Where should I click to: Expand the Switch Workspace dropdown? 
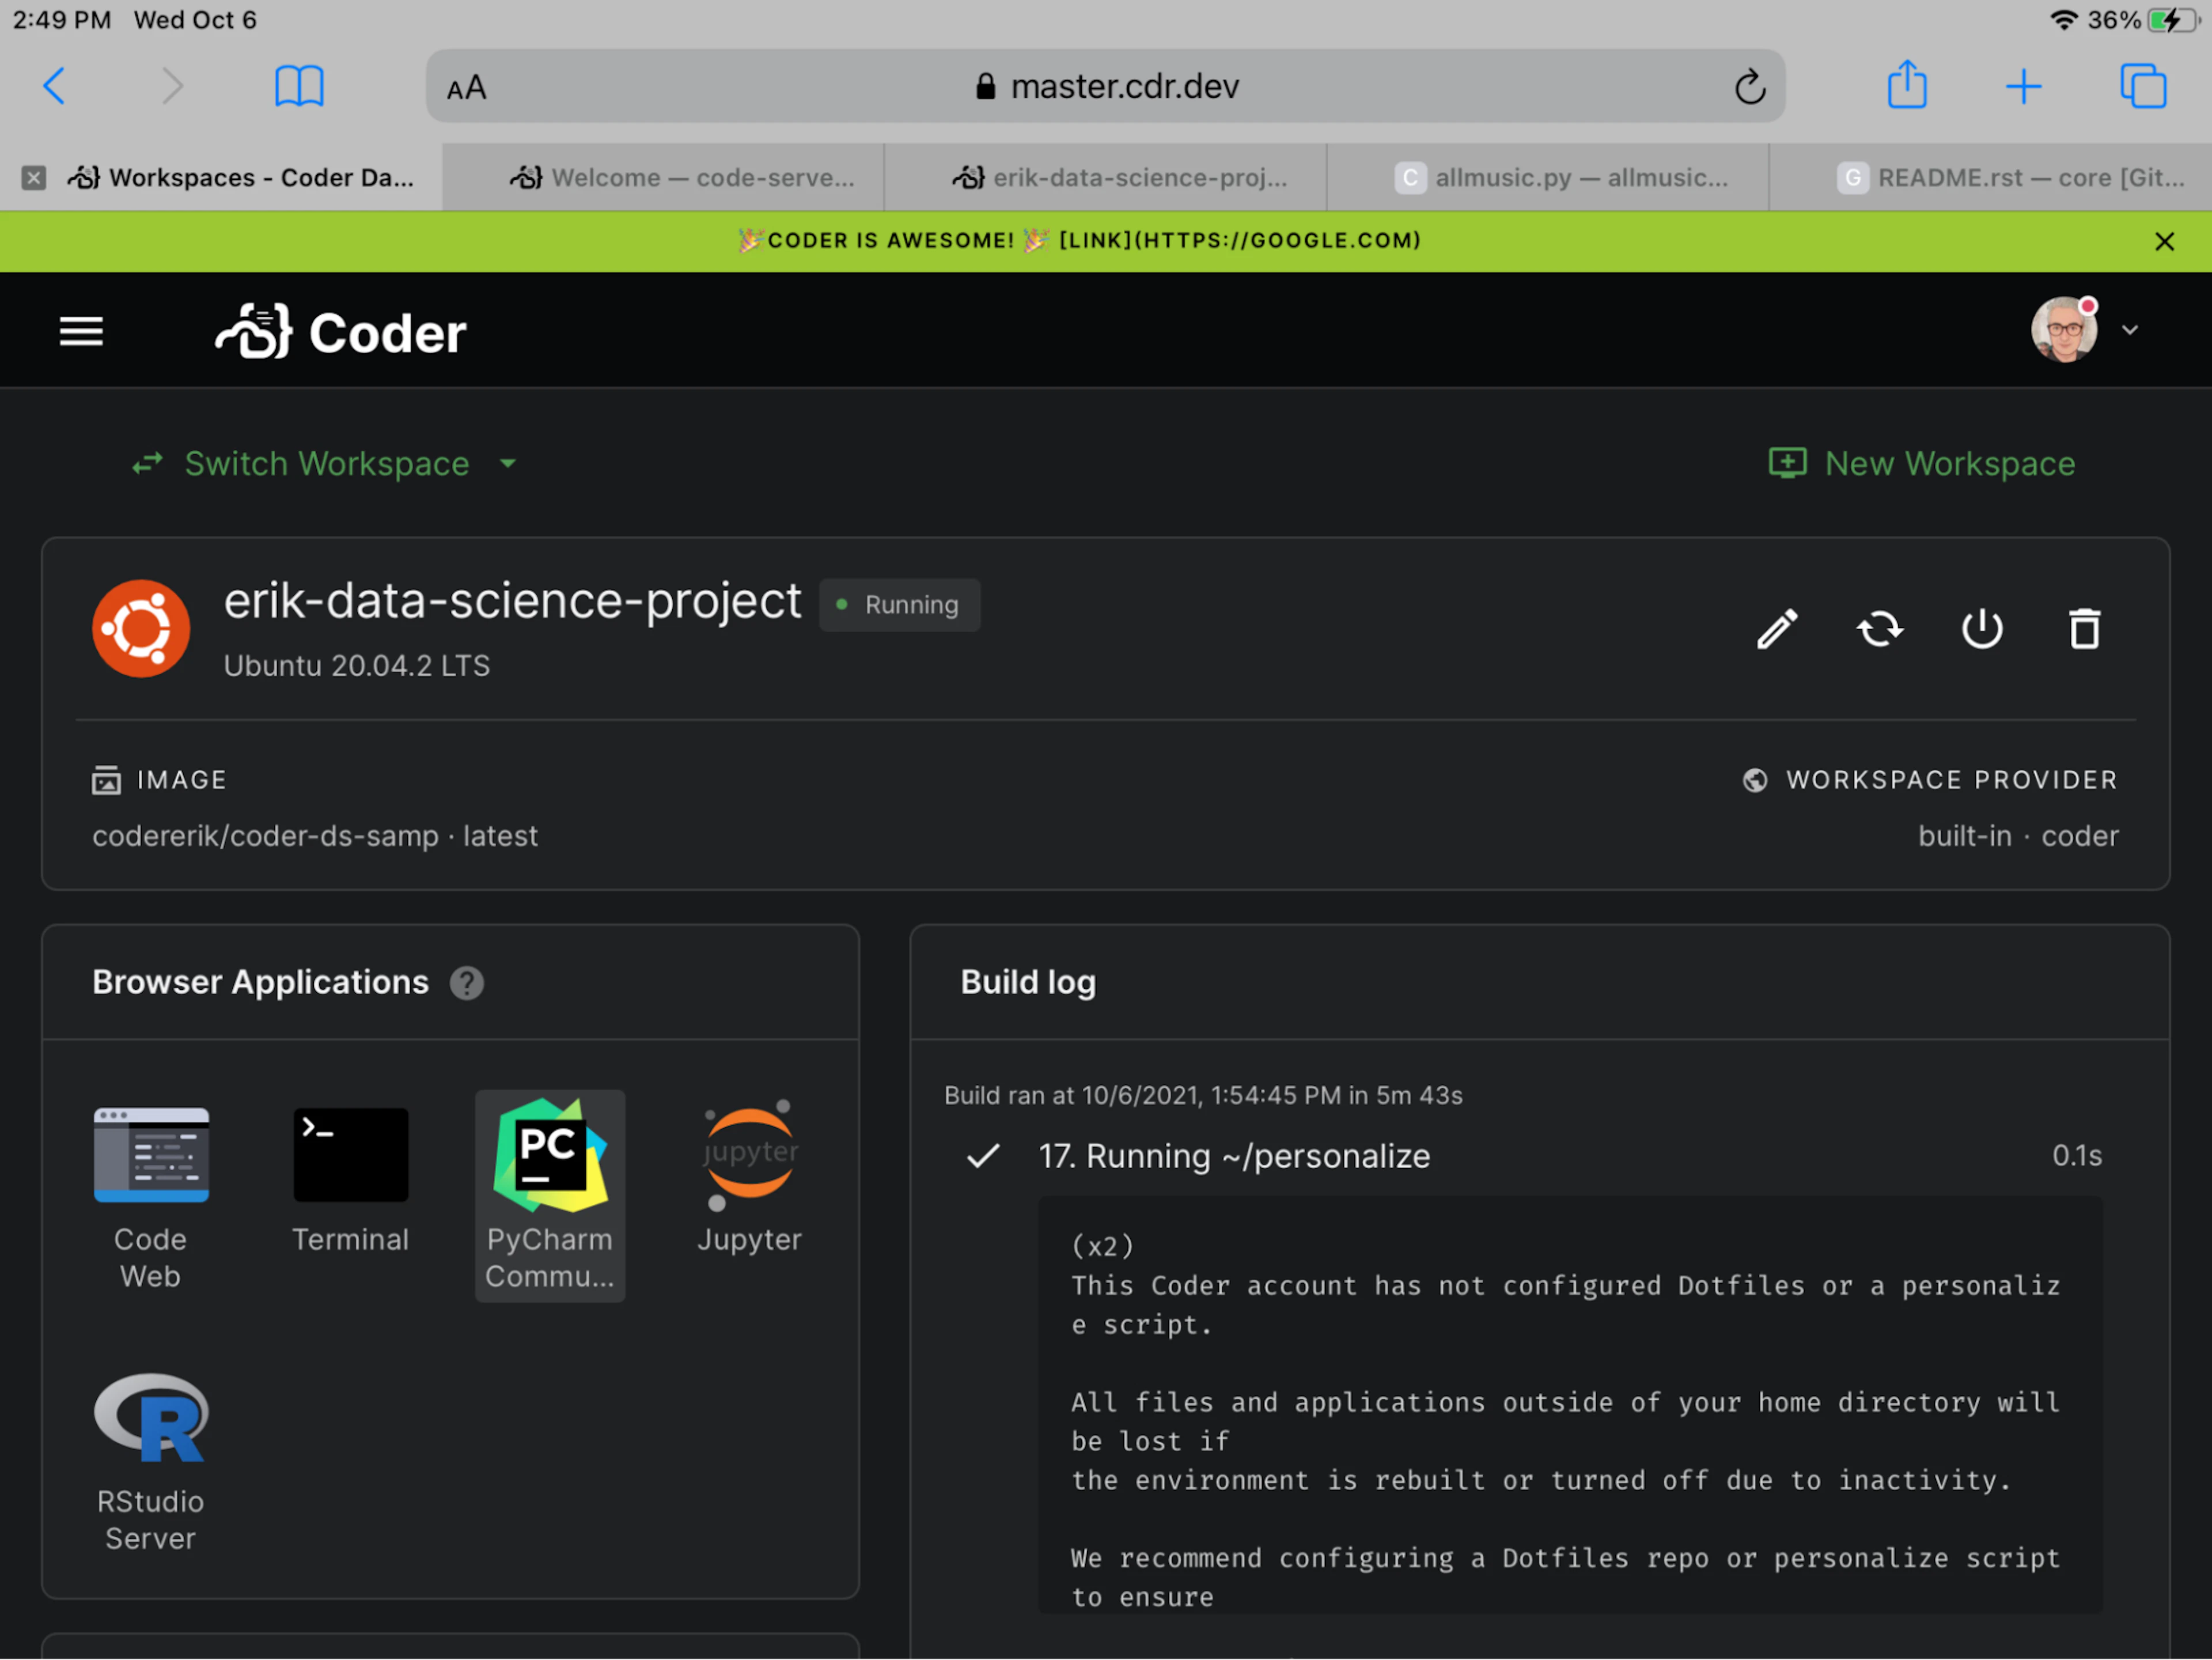click(x=325, y=464)
